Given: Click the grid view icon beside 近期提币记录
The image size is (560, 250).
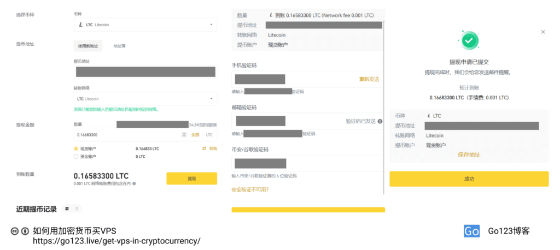Looking at the screenshot, I should pyautogui.click(x=67, y=209).
